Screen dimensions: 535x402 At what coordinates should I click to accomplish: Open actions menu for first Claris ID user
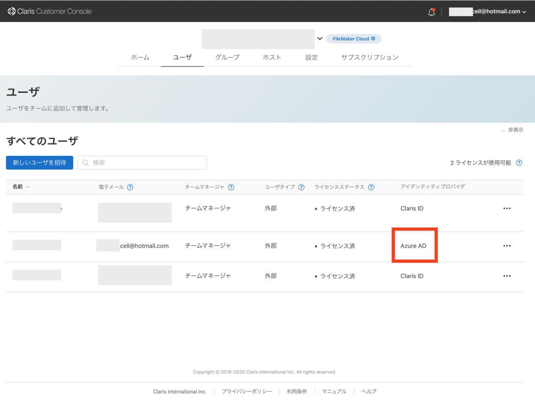point(507,208)
